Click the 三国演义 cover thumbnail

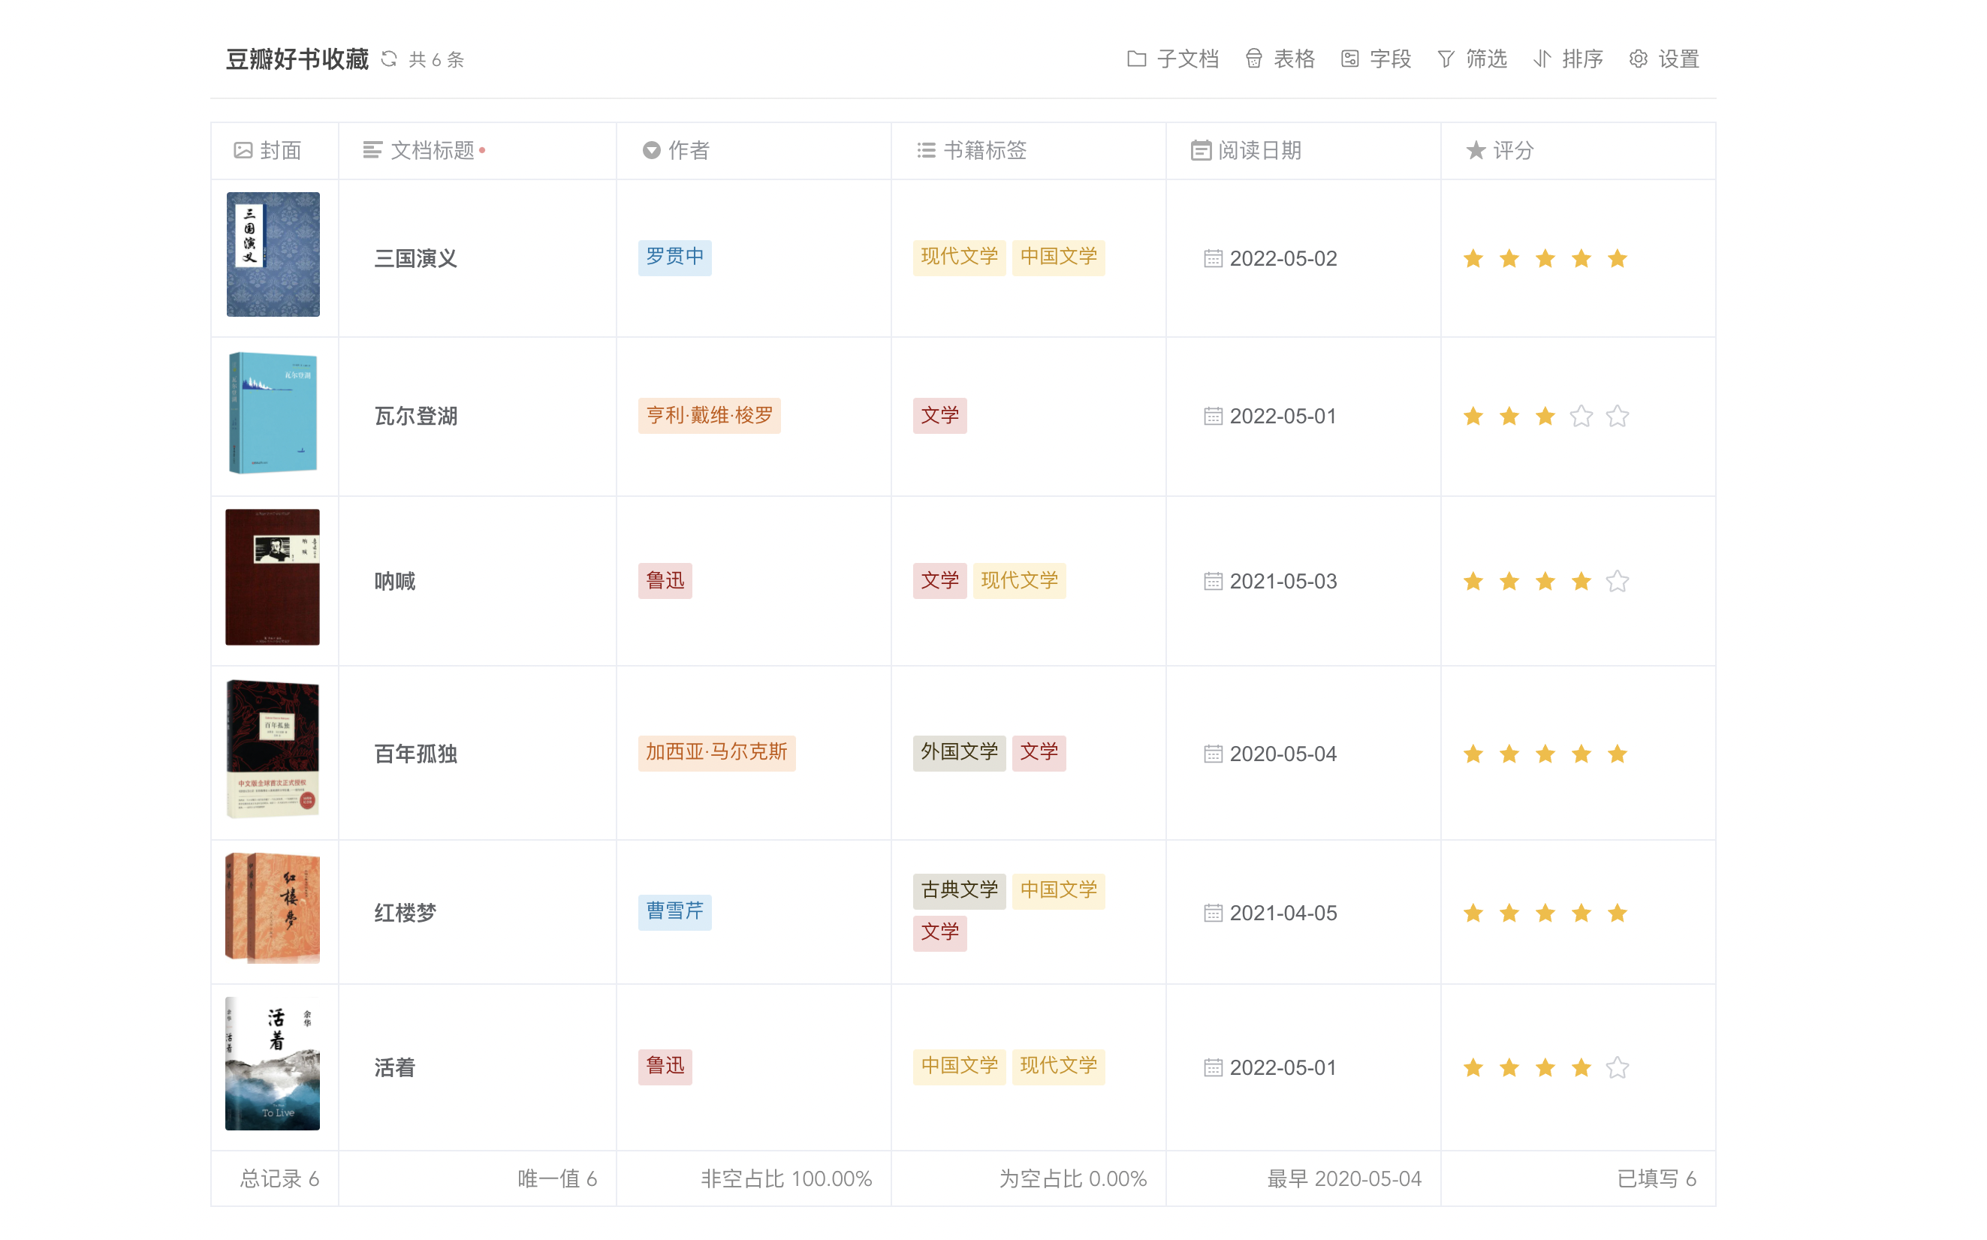pyautogui.click(x=273, y=254)
